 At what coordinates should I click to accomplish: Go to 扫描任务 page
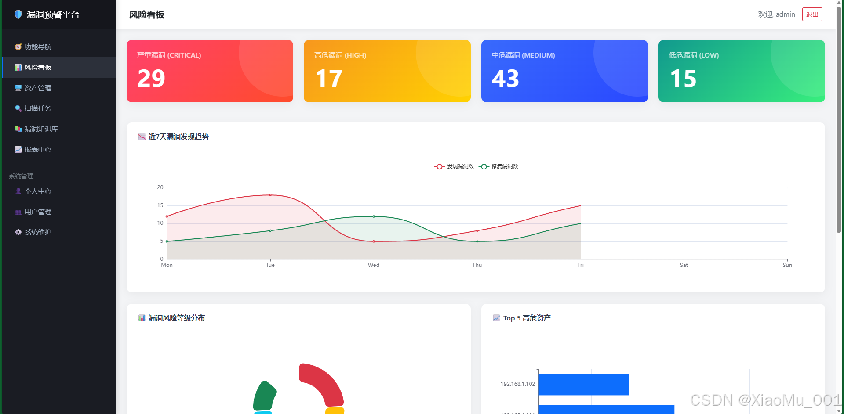(59, 108)
